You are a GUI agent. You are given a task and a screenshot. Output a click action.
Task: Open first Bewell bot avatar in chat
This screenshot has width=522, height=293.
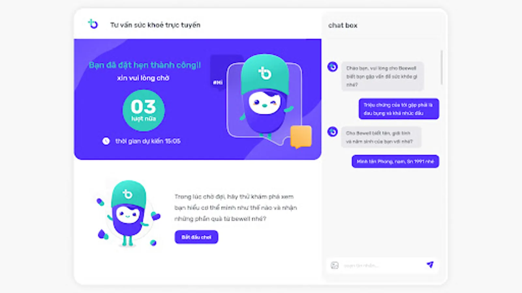[332, 67]
